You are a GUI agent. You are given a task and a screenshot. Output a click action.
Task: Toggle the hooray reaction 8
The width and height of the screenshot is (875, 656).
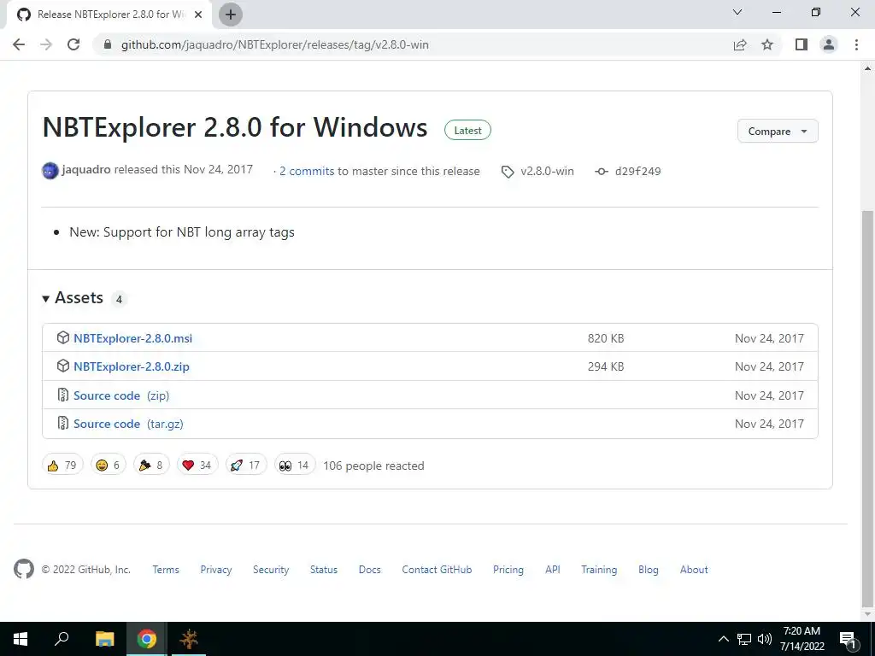tap(151, 465)
